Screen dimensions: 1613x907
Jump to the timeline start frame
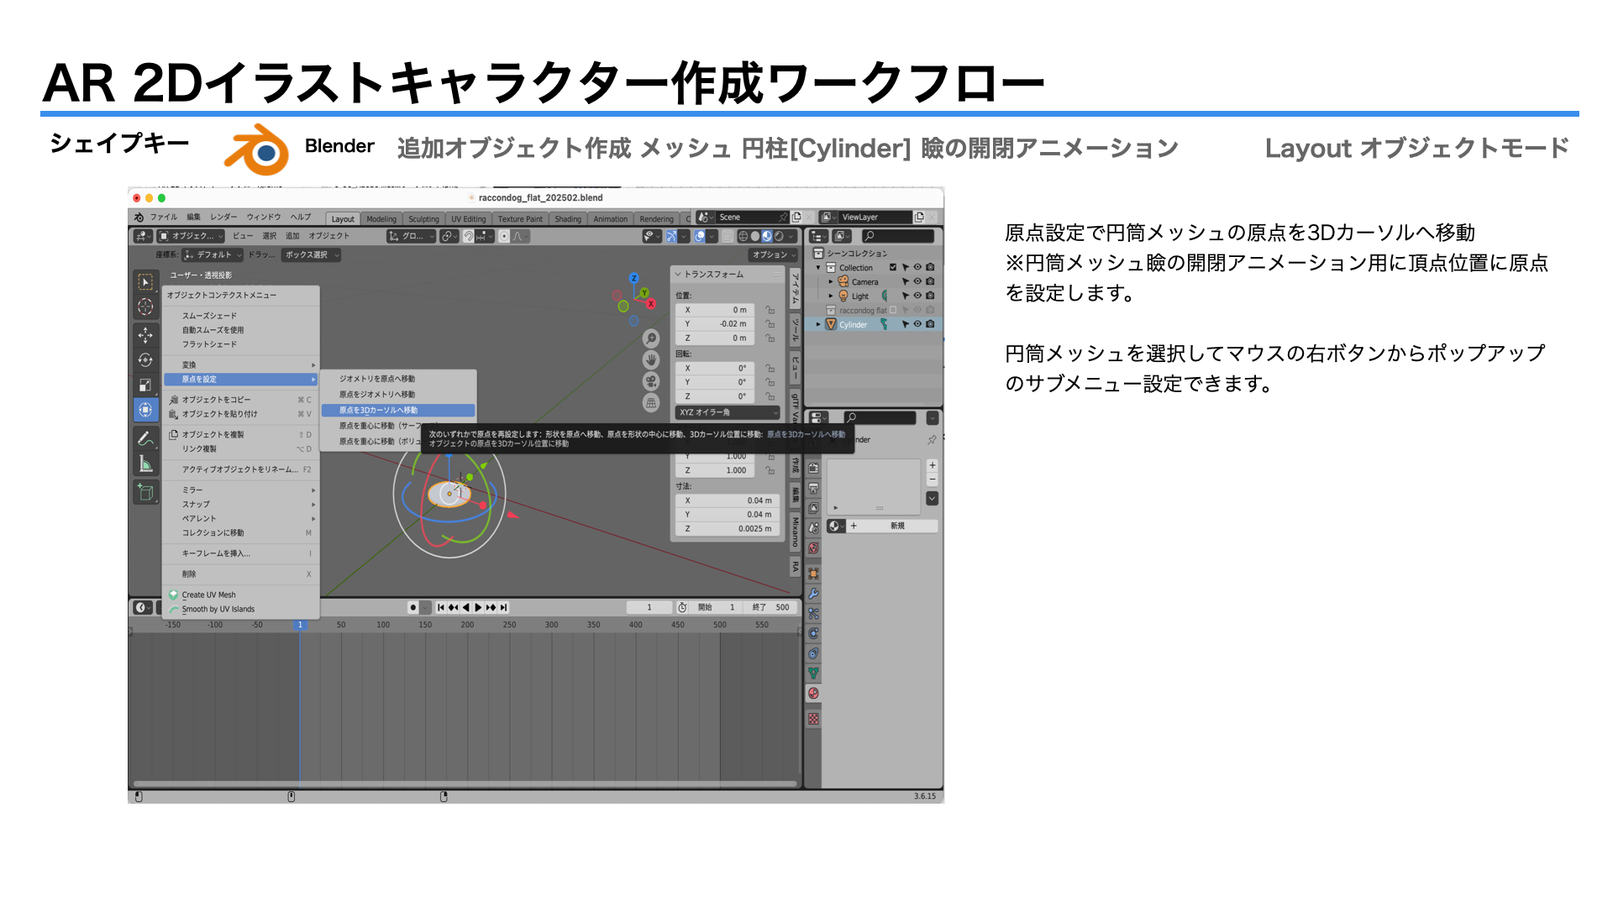pos(441,607)
